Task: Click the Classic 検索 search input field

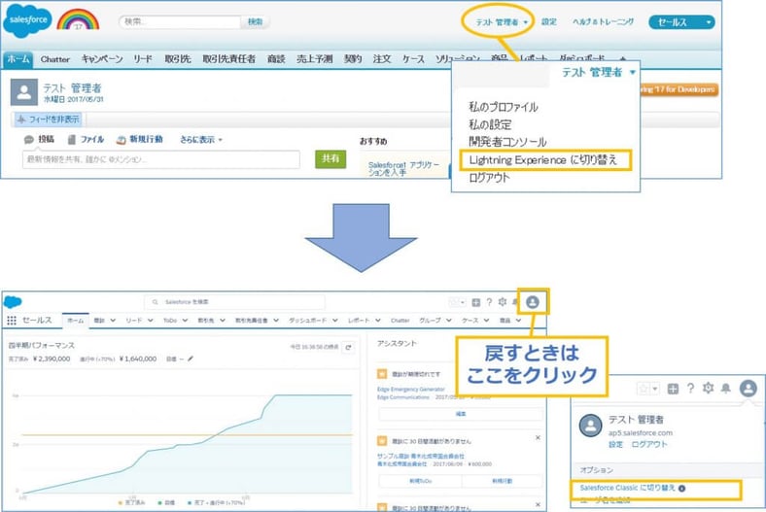Action: (x=180, y=22)
